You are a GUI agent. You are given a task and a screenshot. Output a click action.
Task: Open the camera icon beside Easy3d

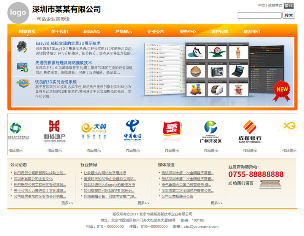22,47
